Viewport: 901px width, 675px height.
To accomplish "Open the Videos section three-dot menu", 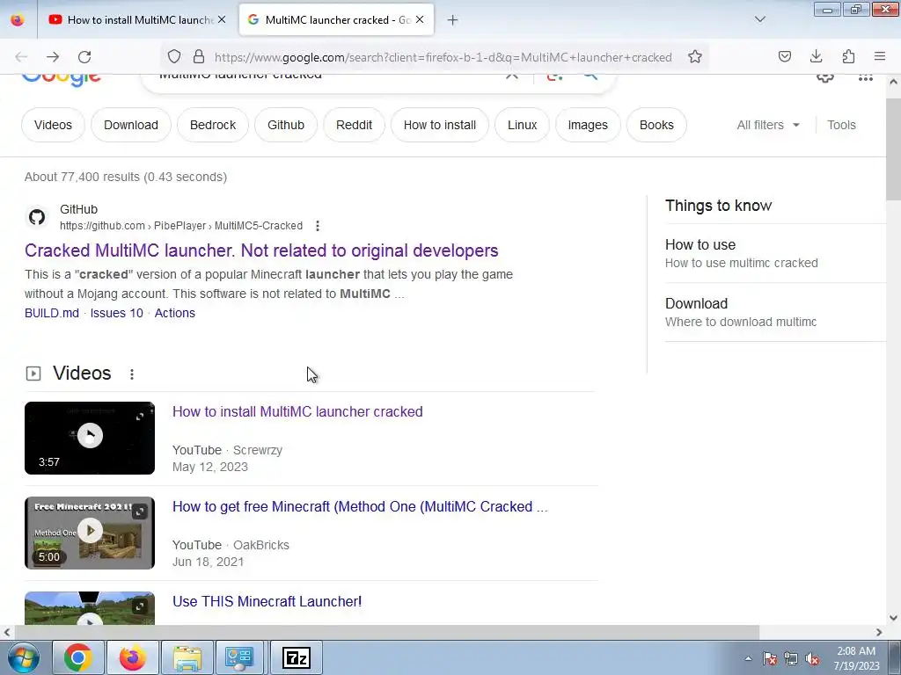I will pos(132,374).
